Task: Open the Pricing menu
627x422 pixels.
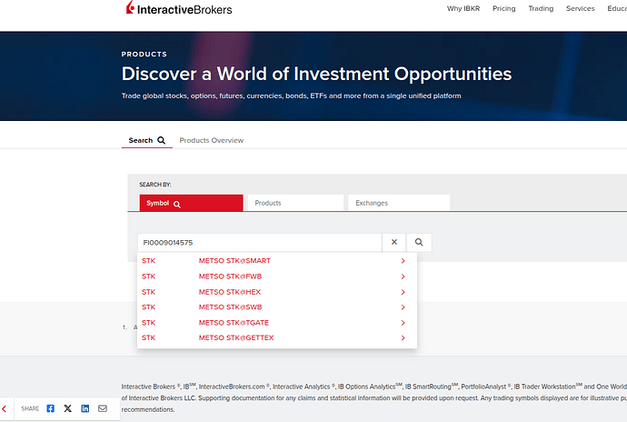Action: [503, 8]
